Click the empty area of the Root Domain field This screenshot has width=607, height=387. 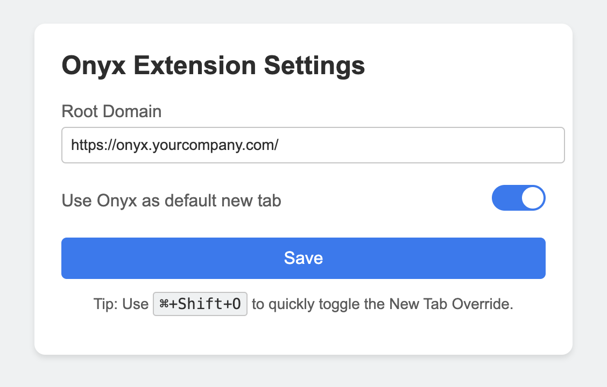[x=421, y=145]
